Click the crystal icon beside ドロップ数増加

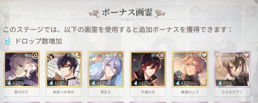tap(7, 41)
